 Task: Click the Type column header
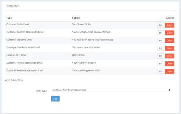click(9, 18)
